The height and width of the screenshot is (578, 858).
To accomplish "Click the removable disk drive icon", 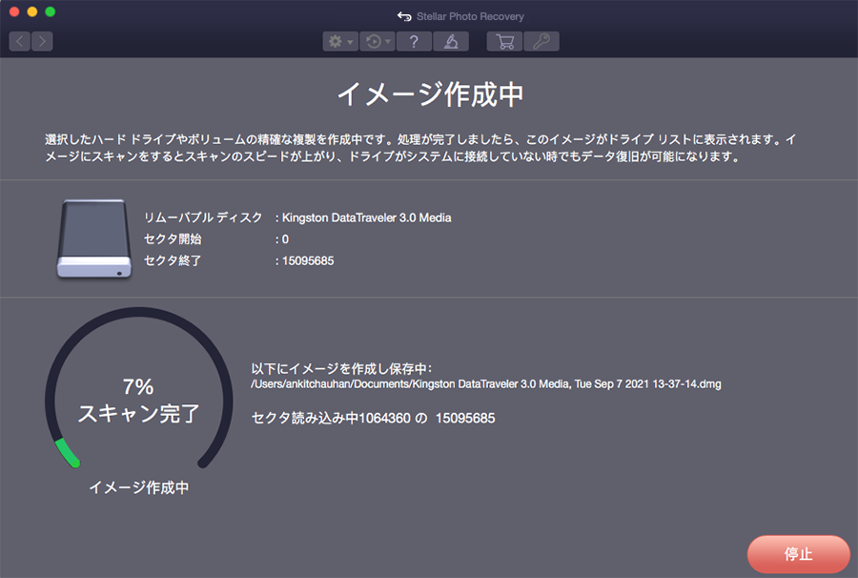I will [x=94, y=238].
